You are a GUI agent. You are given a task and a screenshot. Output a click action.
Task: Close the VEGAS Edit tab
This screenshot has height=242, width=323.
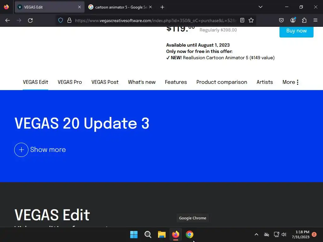coord(79,7)
